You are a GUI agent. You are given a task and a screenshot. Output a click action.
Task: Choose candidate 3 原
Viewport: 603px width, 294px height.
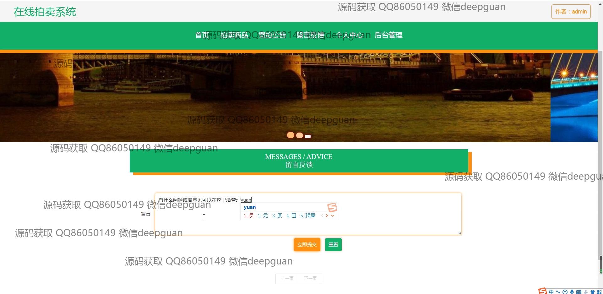(x=277, y=215)
